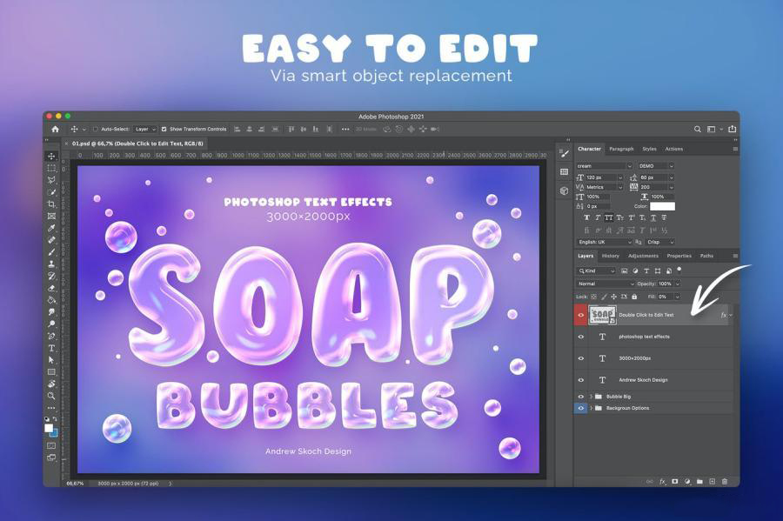Click the white text Color swatch
Screen dimensions: 783x521
pos(662,206)
